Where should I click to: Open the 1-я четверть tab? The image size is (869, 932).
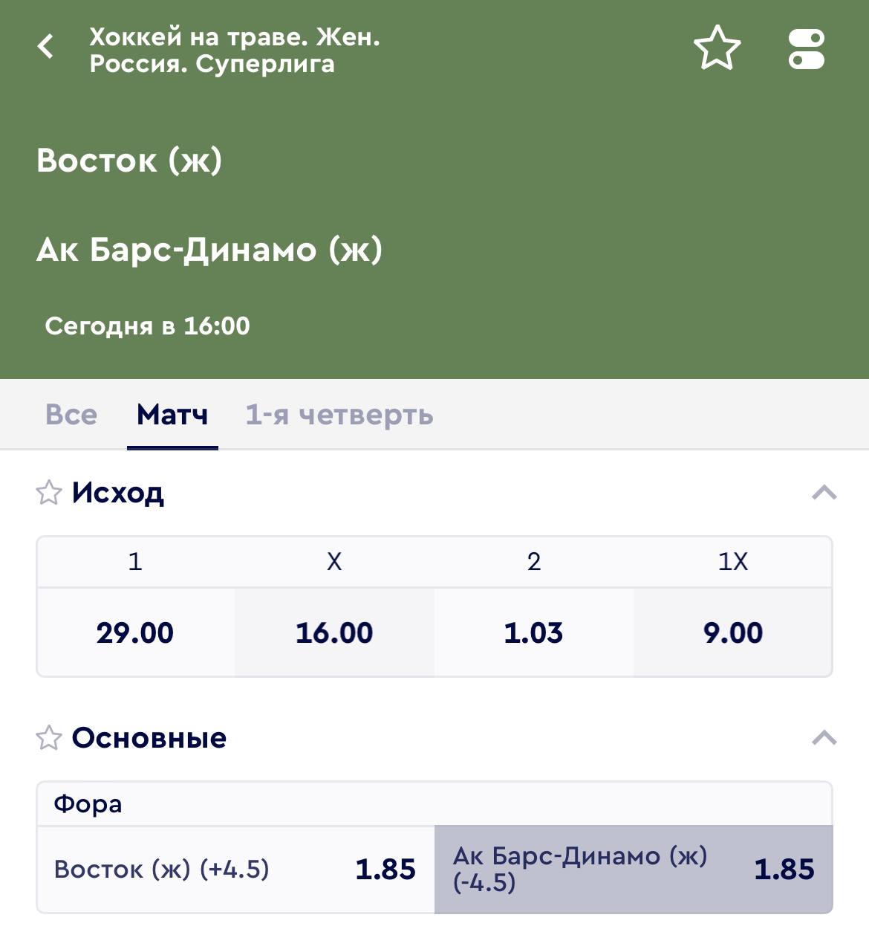(x=339, y=415)
